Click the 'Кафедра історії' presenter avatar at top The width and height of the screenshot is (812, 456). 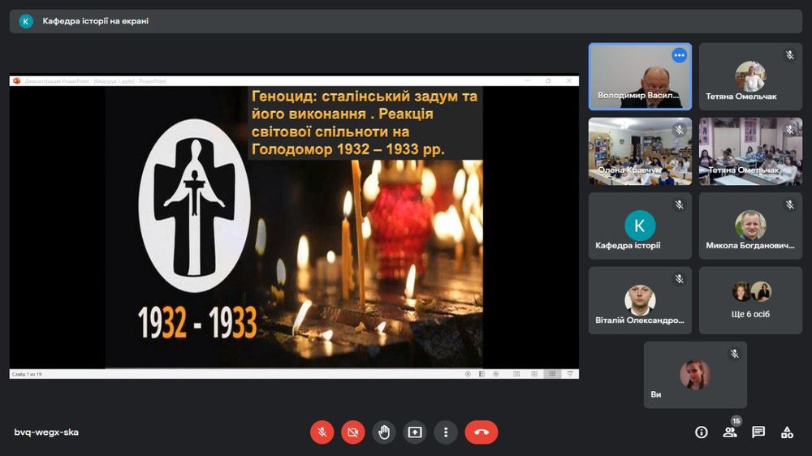(x=26, y=21)
